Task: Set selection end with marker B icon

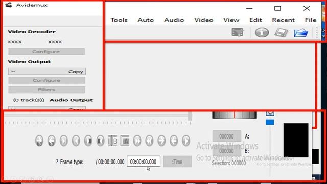Action: coord(112,141)
